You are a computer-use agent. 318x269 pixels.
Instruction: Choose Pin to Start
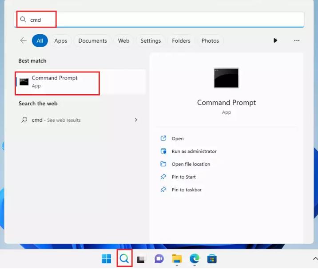point(184,177)
